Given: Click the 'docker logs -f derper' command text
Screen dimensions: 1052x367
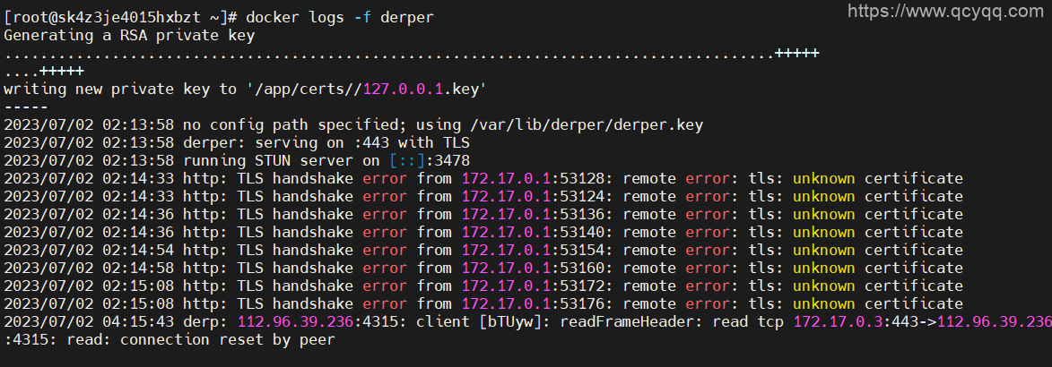Looking at the screenshot, I should 344,18.
